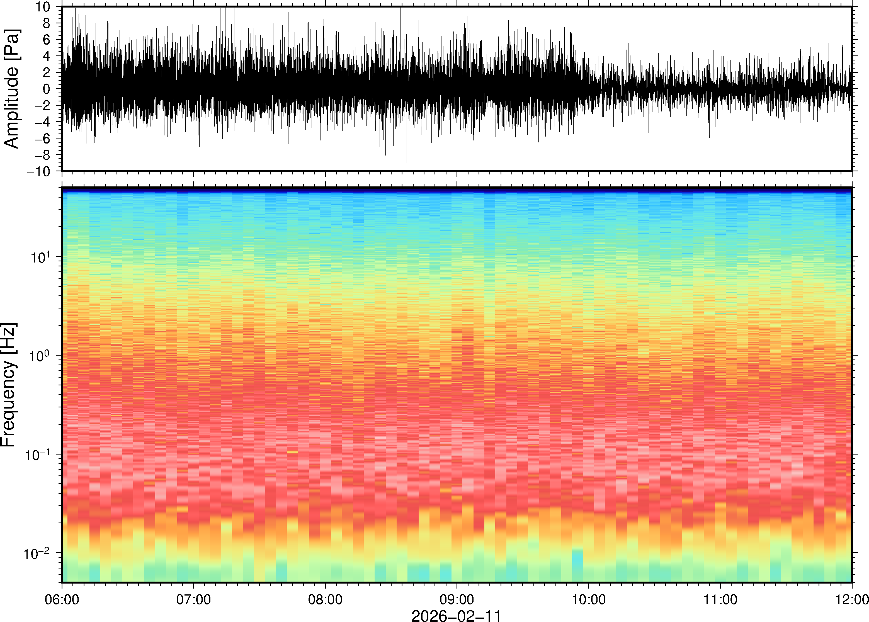869x622 pixels.
Task: Click the 08:00 time axis label
Action: pos(325,599)
